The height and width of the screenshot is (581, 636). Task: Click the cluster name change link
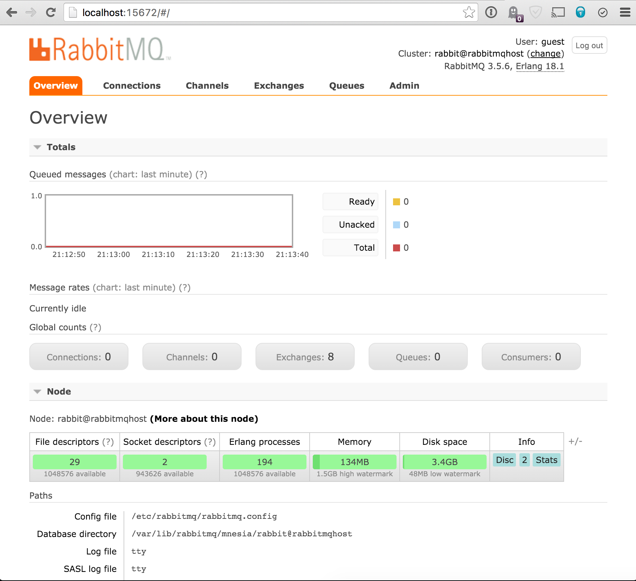545,54
